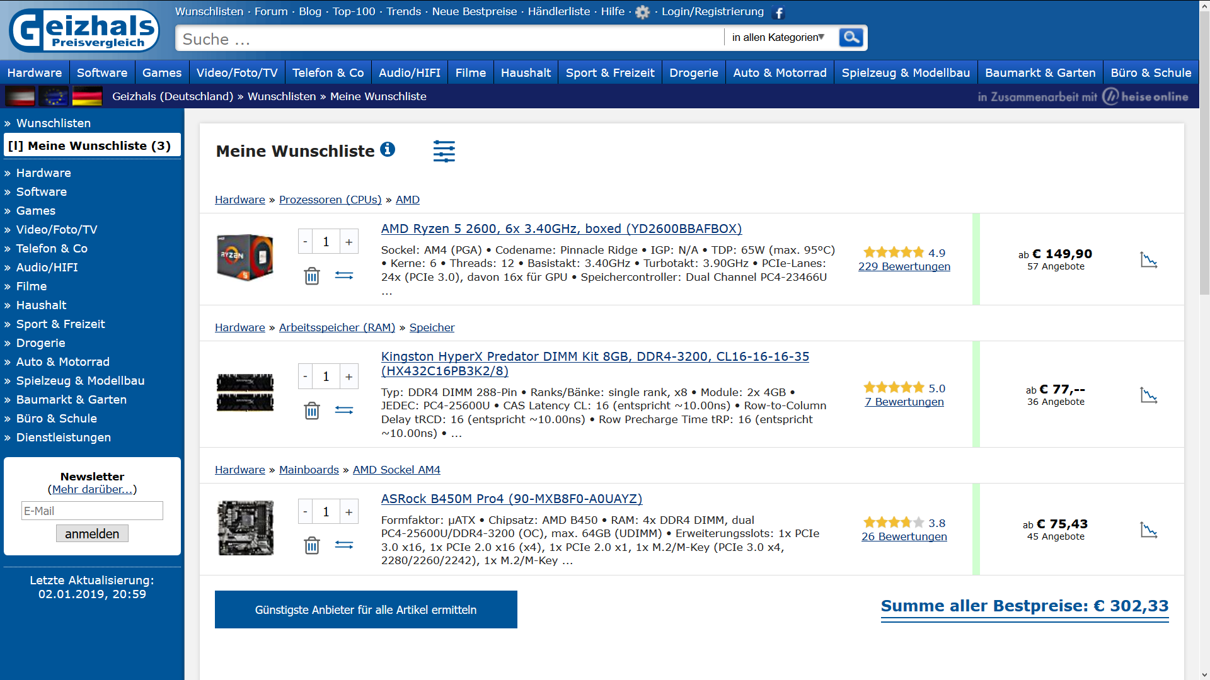The width and height of the screenshot is (1210, 680).
Task: Open Video/Foto/TV category tab
Action: (237, 73)
